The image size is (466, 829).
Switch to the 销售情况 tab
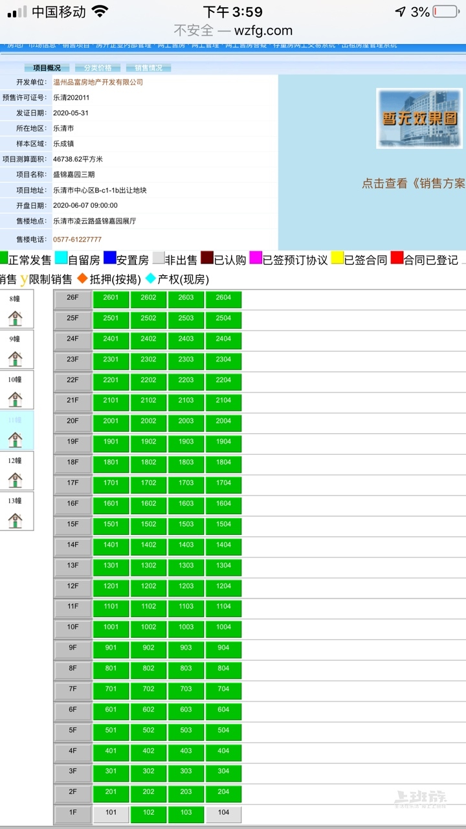pos(148,68)
